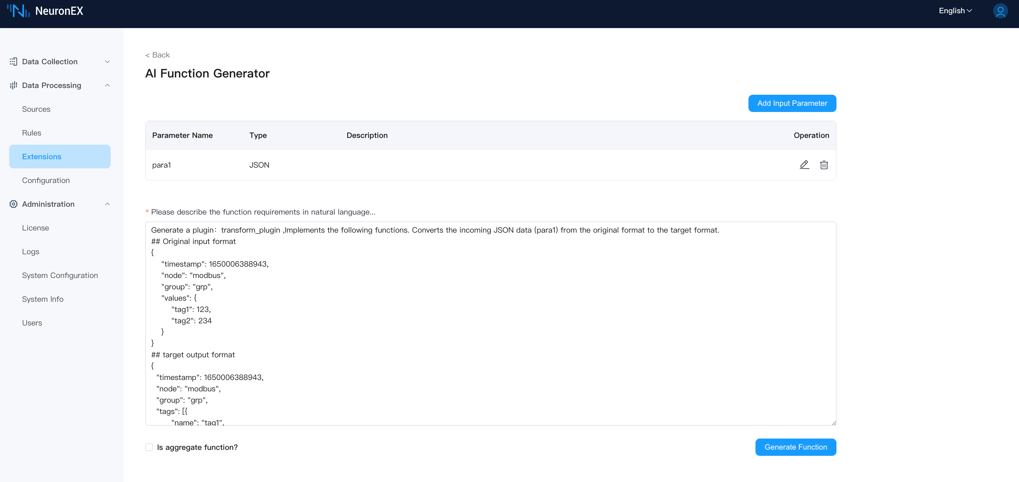This screenshot has width=1019, height=482.
Task: Click the Back link
Action: tap(157, 55)
